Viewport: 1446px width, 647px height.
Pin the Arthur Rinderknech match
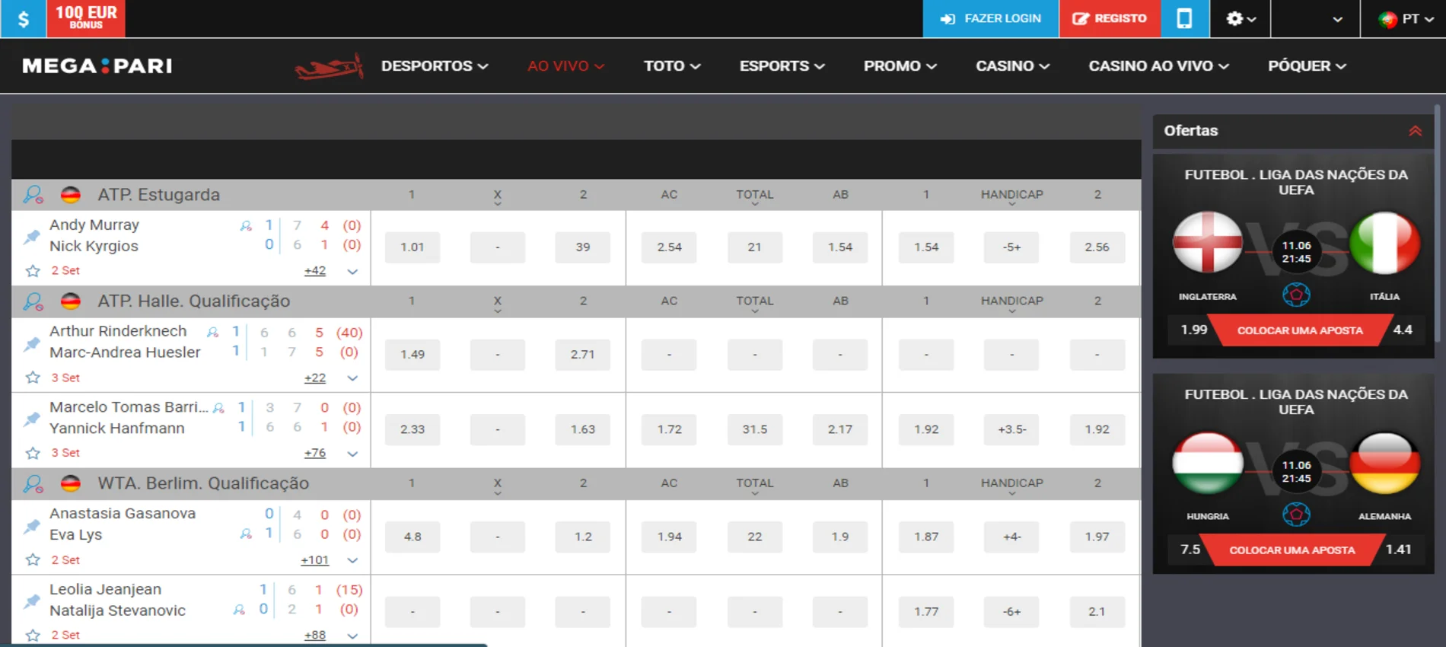click(32, 343)
